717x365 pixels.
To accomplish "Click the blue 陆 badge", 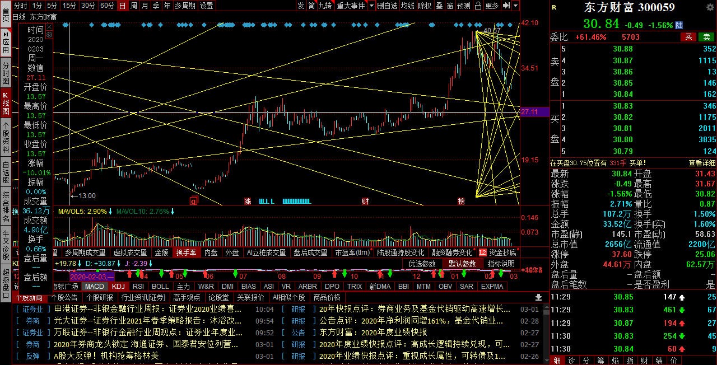I will 679,25.
